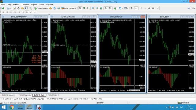Open the РУС language indicator
Viewport: 196px width, 110px height.
181,107
